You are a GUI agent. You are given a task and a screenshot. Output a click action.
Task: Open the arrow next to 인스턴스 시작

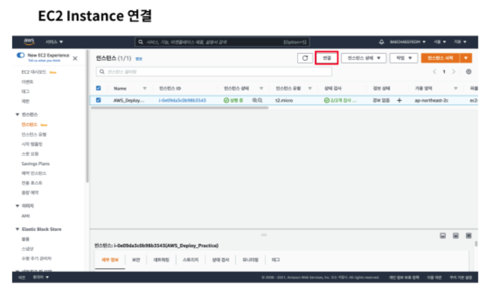466,58
